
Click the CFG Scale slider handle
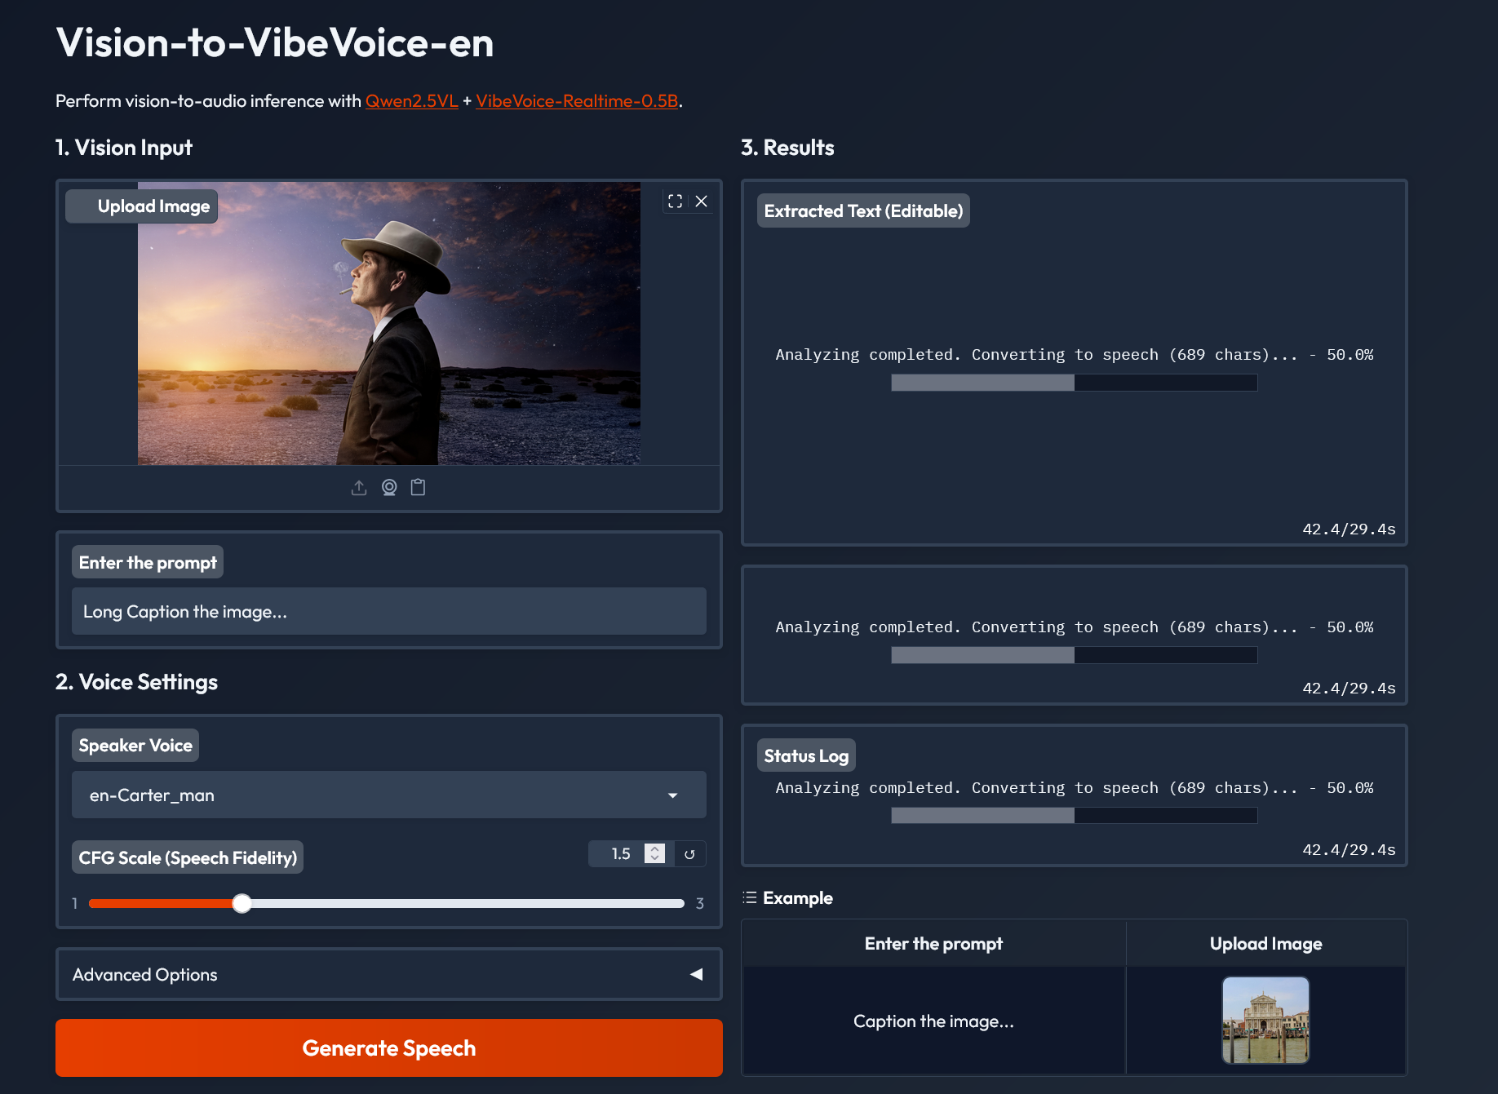coord(242,903)
